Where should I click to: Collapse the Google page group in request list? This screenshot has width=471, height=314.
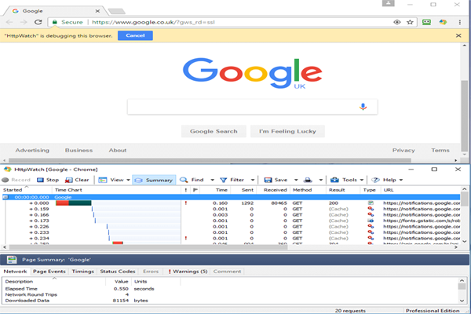click(7, 197)
